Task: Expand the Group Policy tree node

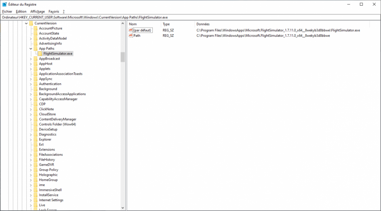Action: point(31,170)
